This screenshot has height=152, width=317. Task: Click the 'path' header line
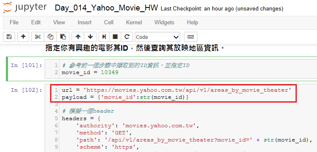point(194,140)
